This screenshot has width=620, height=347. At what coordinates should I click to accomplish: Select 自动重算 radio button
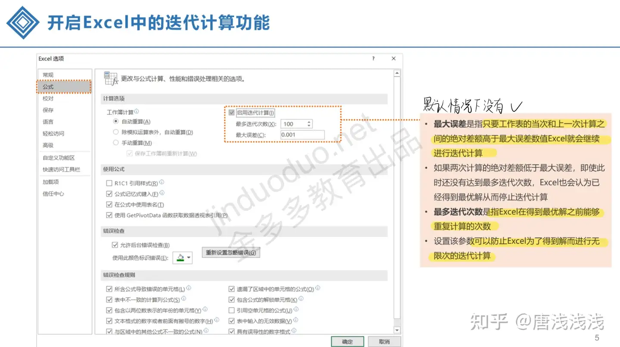click(115, 122)
